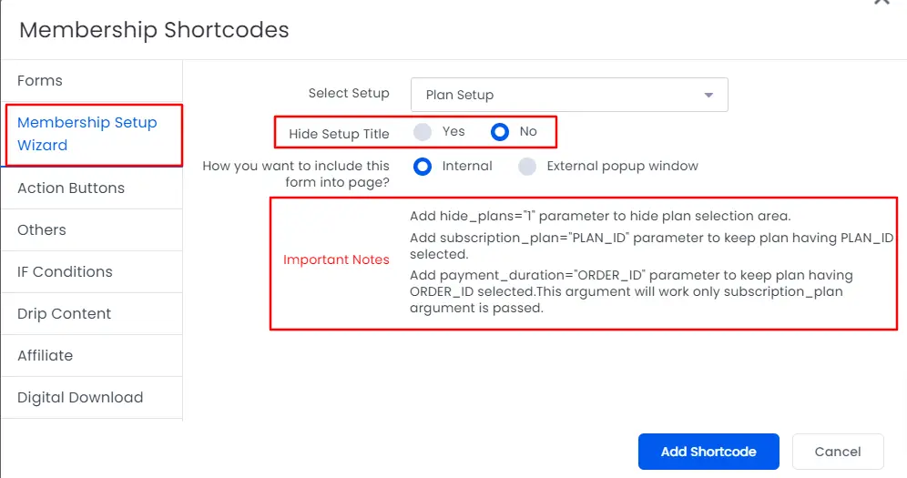Click the Add Shortcode button
This screenshot has height=478, width=907.
(708, 452)
